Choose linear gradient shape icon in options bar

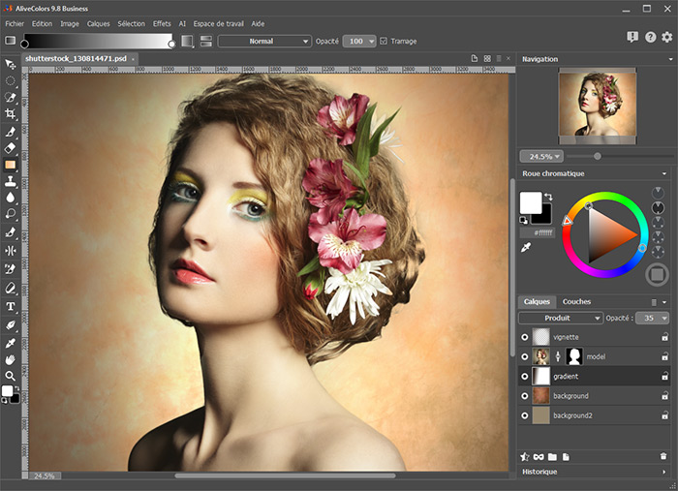coord(187,41)
